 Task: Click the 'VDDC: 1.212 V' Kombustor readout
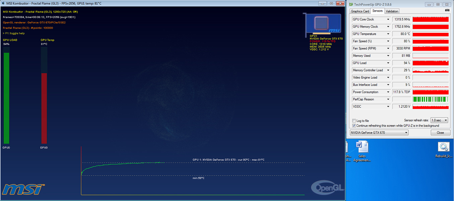tap(320, 49)
